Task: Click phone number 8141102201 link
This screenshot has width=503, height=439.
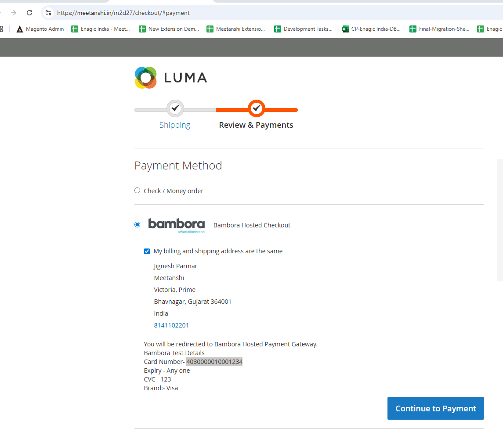Action: [171, 325]
